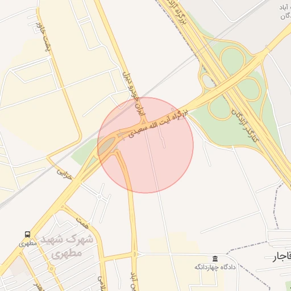Screen dimensions: 291x291
Task: Click the Motahari bus station icon
Action: point(27,235)
